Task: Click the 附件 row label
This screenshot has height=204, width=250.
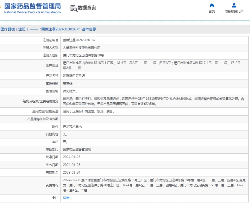Action: 55,127
